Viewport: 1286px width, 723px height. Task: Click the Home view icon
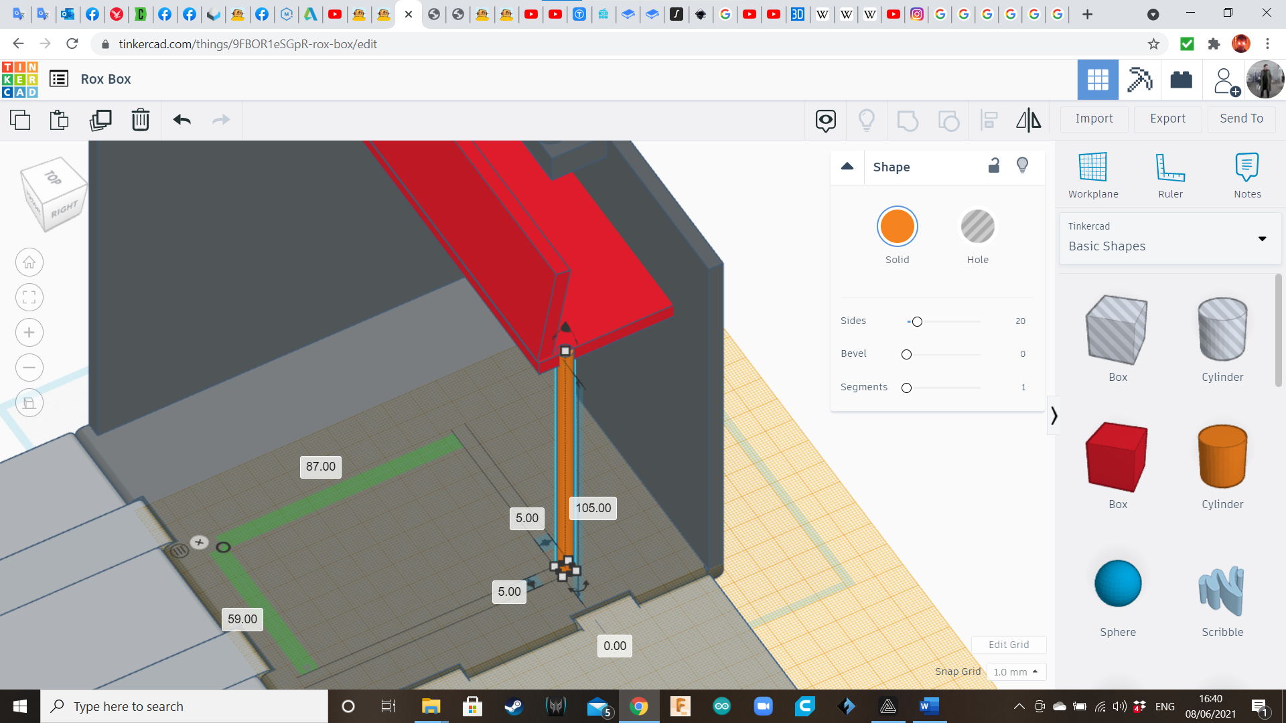(29, 262)
